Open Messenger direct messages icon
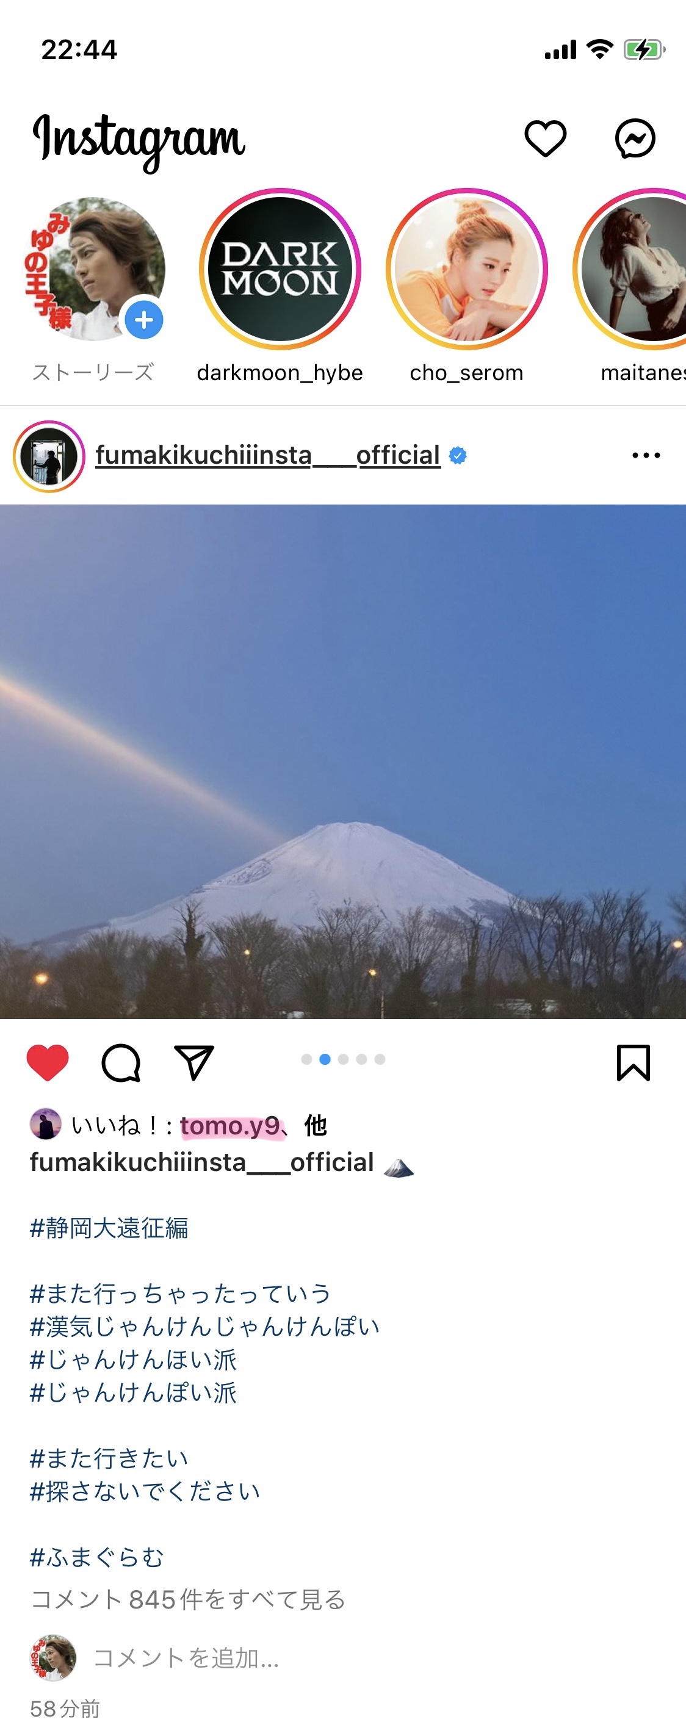This screenshot has width=686, height=1722. [x=635, y=139]
